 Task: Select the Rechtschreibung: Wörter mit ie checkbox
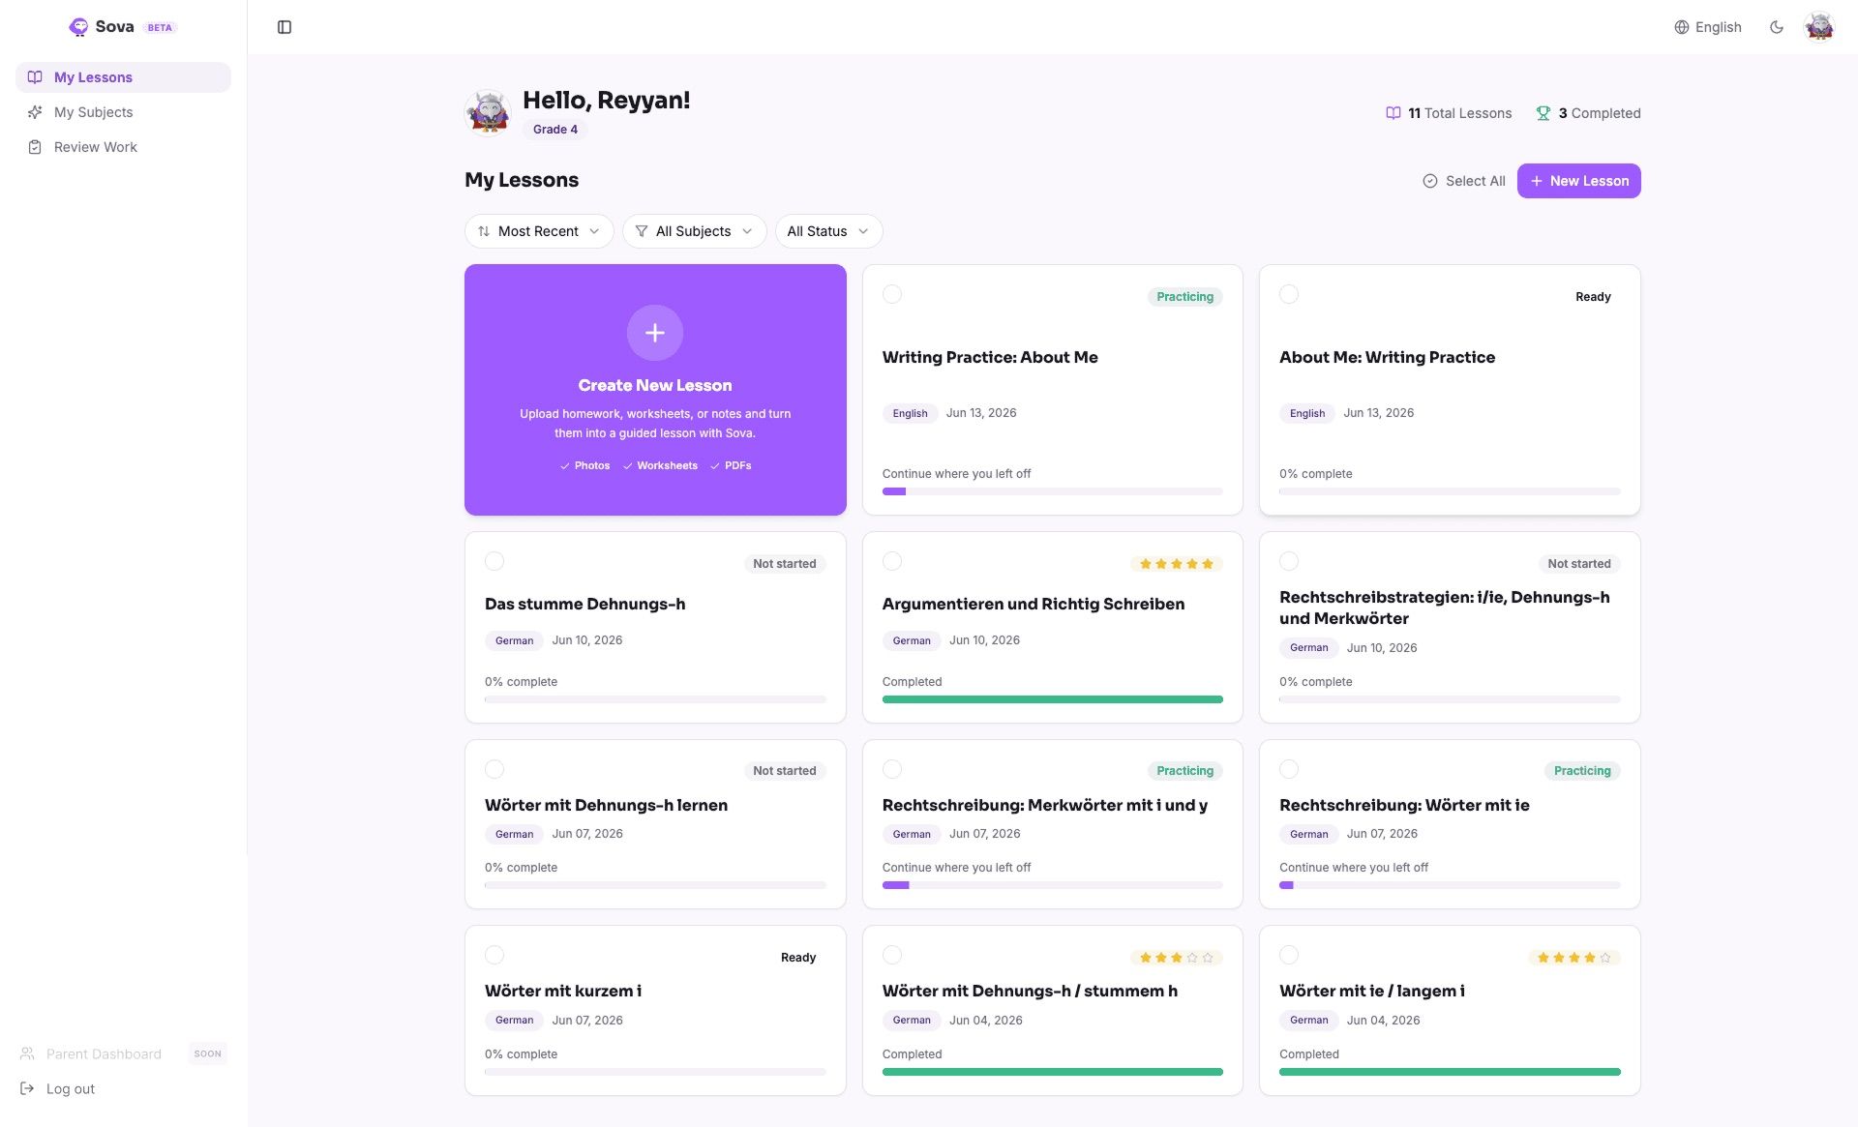1289,769
